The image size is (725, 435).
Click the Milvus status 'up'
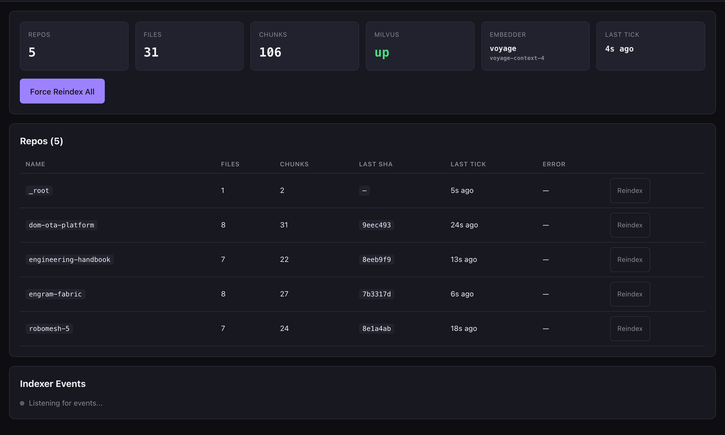[382, 52]
